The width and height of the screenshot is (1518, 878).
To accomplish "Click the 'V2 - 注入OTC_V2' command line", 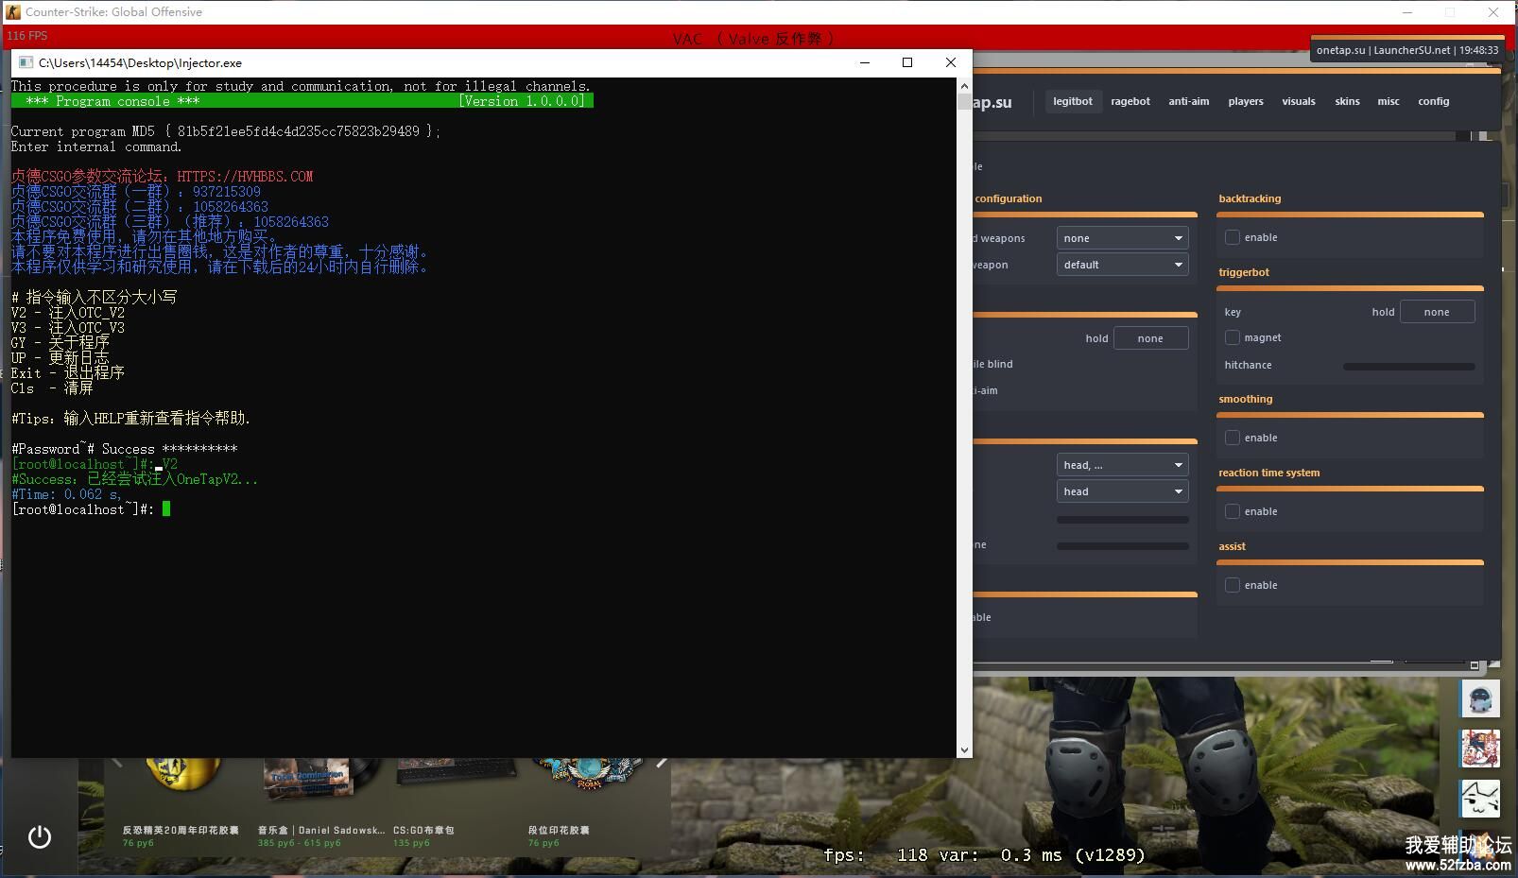I will click(x=68, y=313).
